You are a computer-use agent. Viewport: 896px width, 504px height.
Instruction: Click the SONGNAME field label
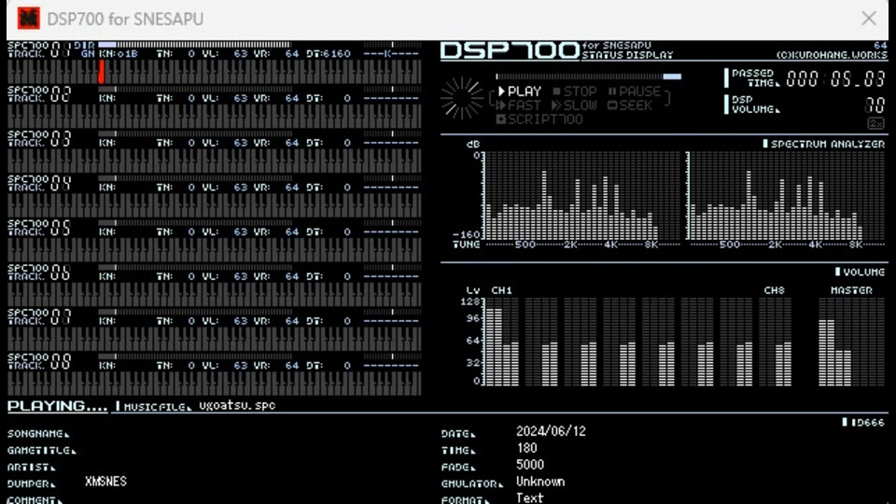[x=38, y=434]
